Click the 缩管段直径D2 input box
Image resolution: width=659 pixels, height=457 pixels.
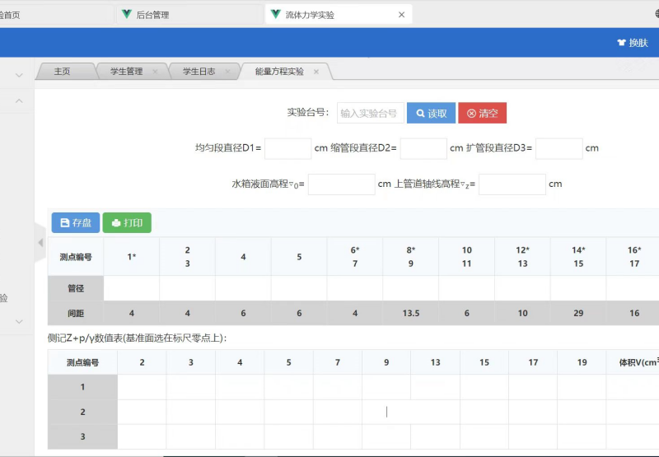click(x=423, y=148)
